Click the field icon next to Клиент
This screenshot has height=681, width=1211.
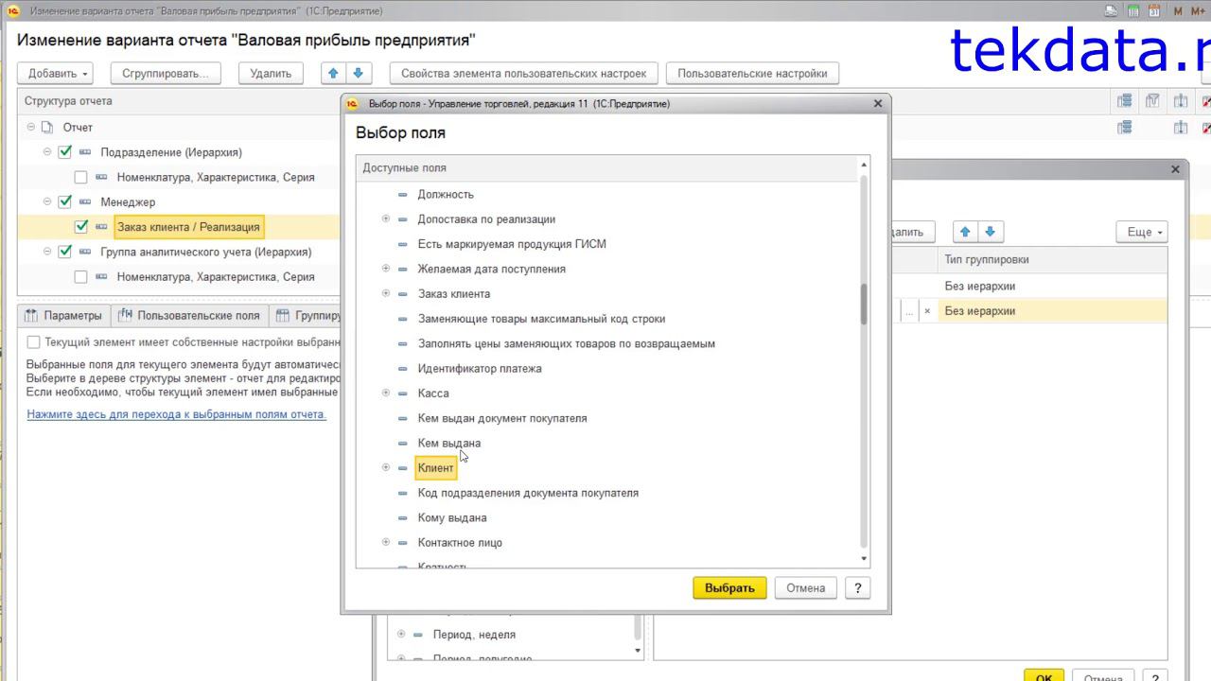(403, 468)
